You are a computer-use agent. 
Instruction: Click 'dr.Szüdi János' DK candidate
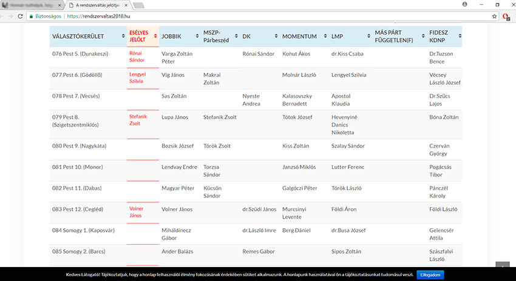click(259, 209)
